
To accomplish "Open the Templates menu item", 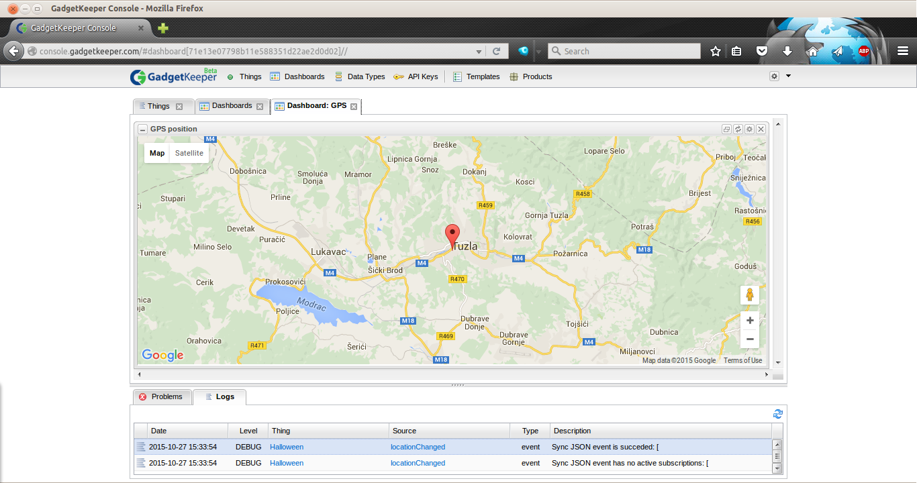I will [x=476, y=76].
